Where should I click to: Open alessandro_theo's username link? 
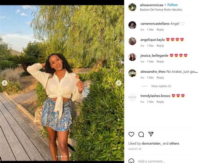point(153,72)
